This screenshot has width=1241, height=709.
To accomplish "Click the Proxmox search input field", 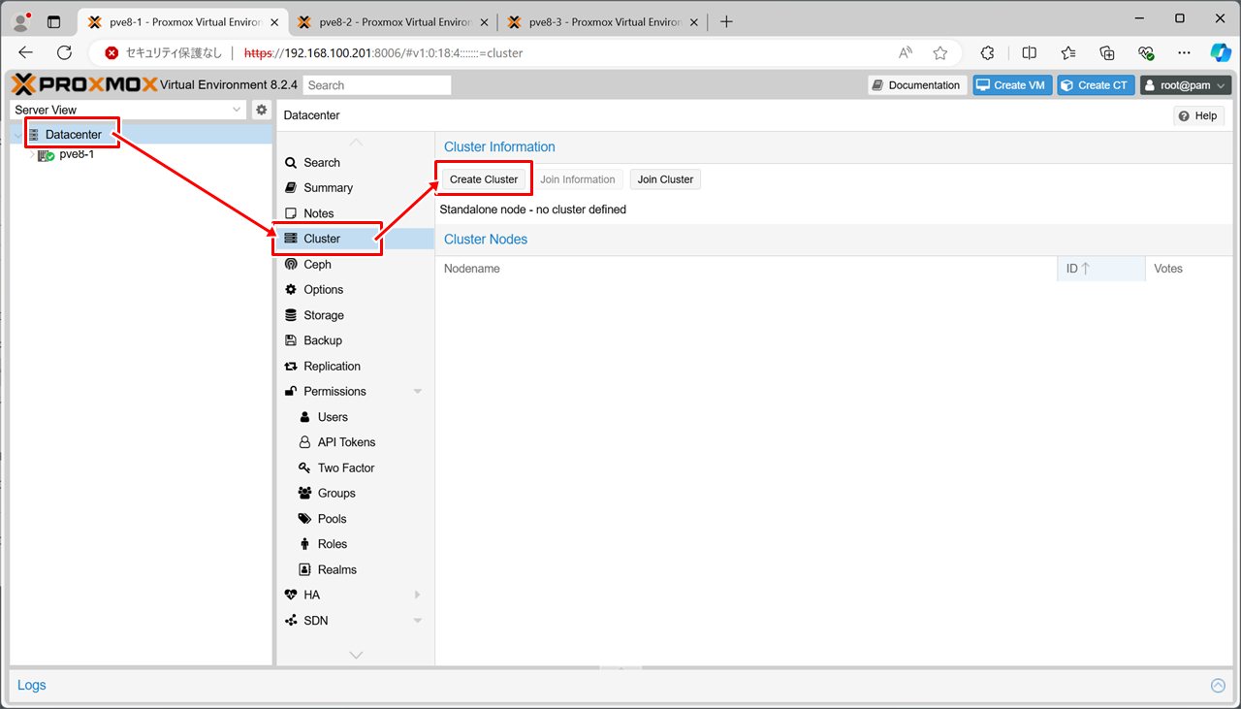I will click(x=377, y=85).
